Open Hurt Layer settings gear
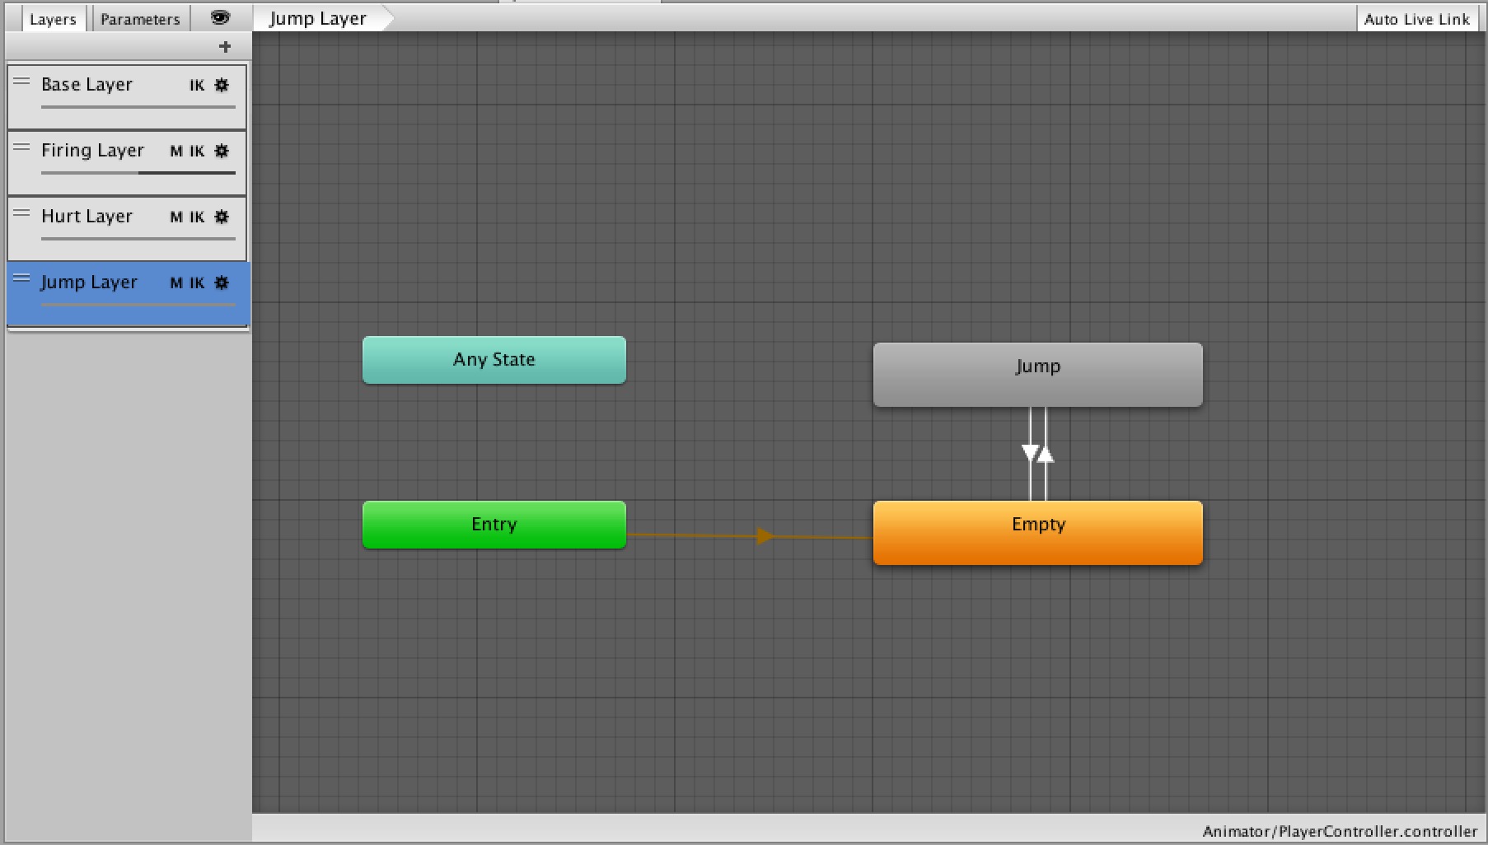 click(222, 217)
